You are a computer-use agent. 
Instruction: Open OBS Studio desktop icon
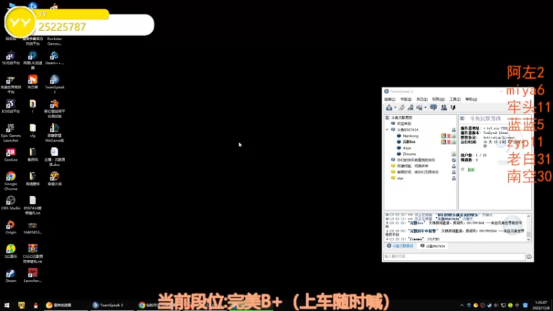(x=10, y=202)
